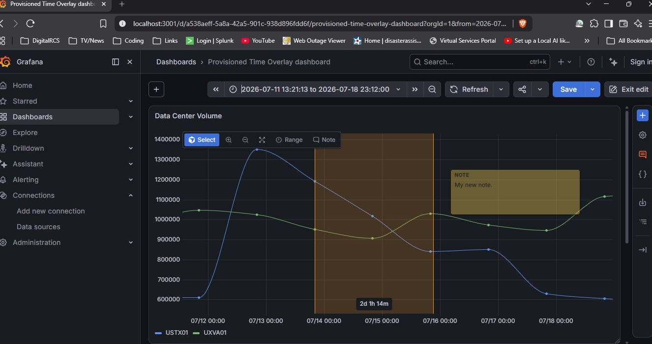Viewport: 652px width, 344px height.
Task: Open Starred in the sidebar
Action: (x=25, y=101)
